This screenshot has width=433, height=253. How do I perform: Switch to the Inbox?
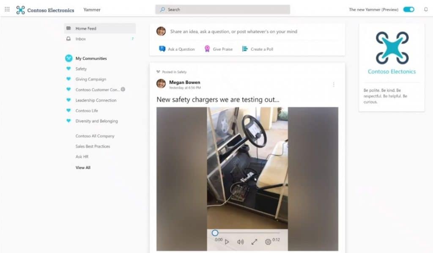point(80,38)
